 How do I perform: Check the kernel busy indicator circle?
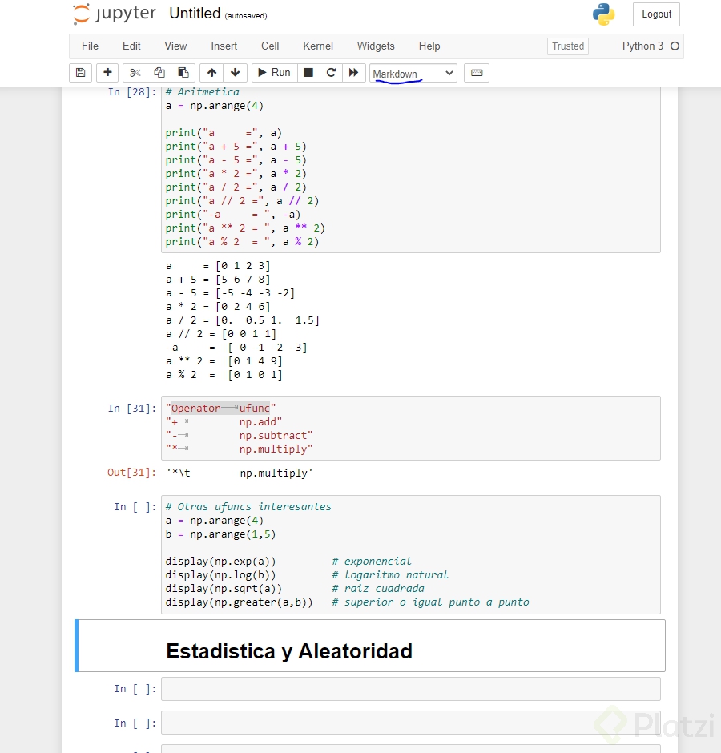coord(673,46)
